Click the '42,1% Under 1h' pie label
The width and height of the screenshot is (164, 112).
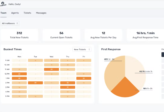pos(146,71)
